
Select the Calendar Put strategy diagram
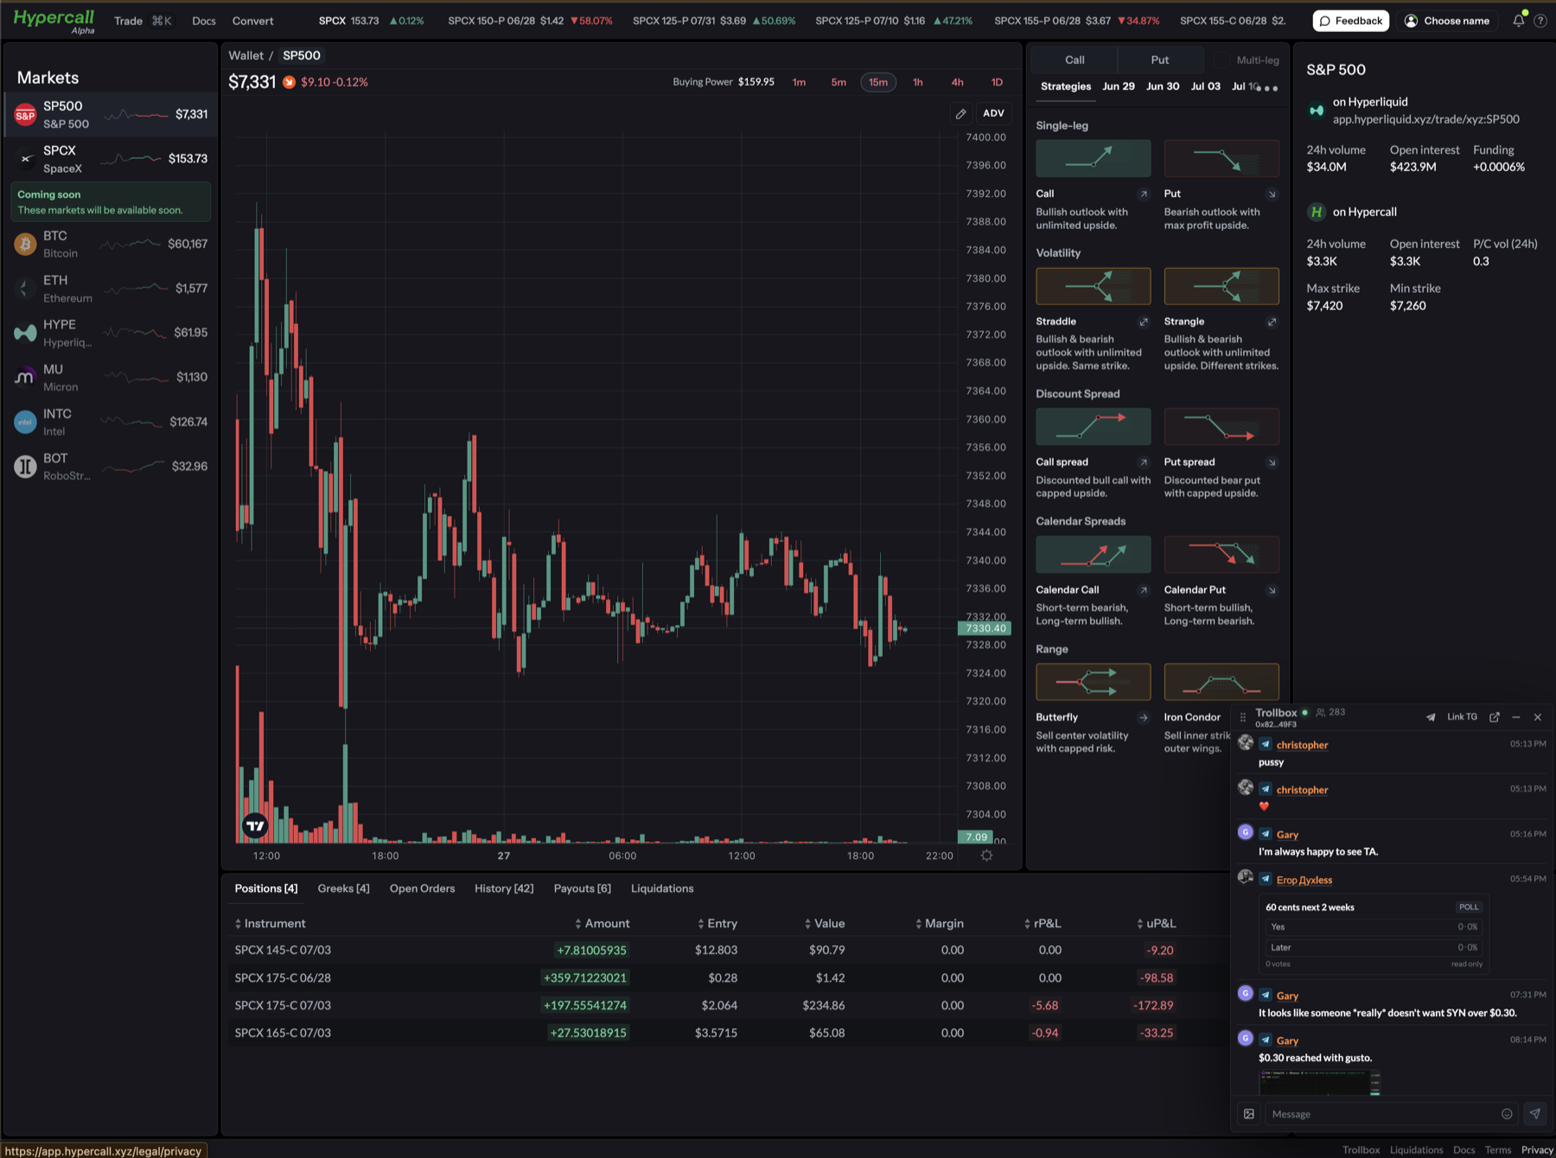pyautogui.click(x=1221, y=554)
